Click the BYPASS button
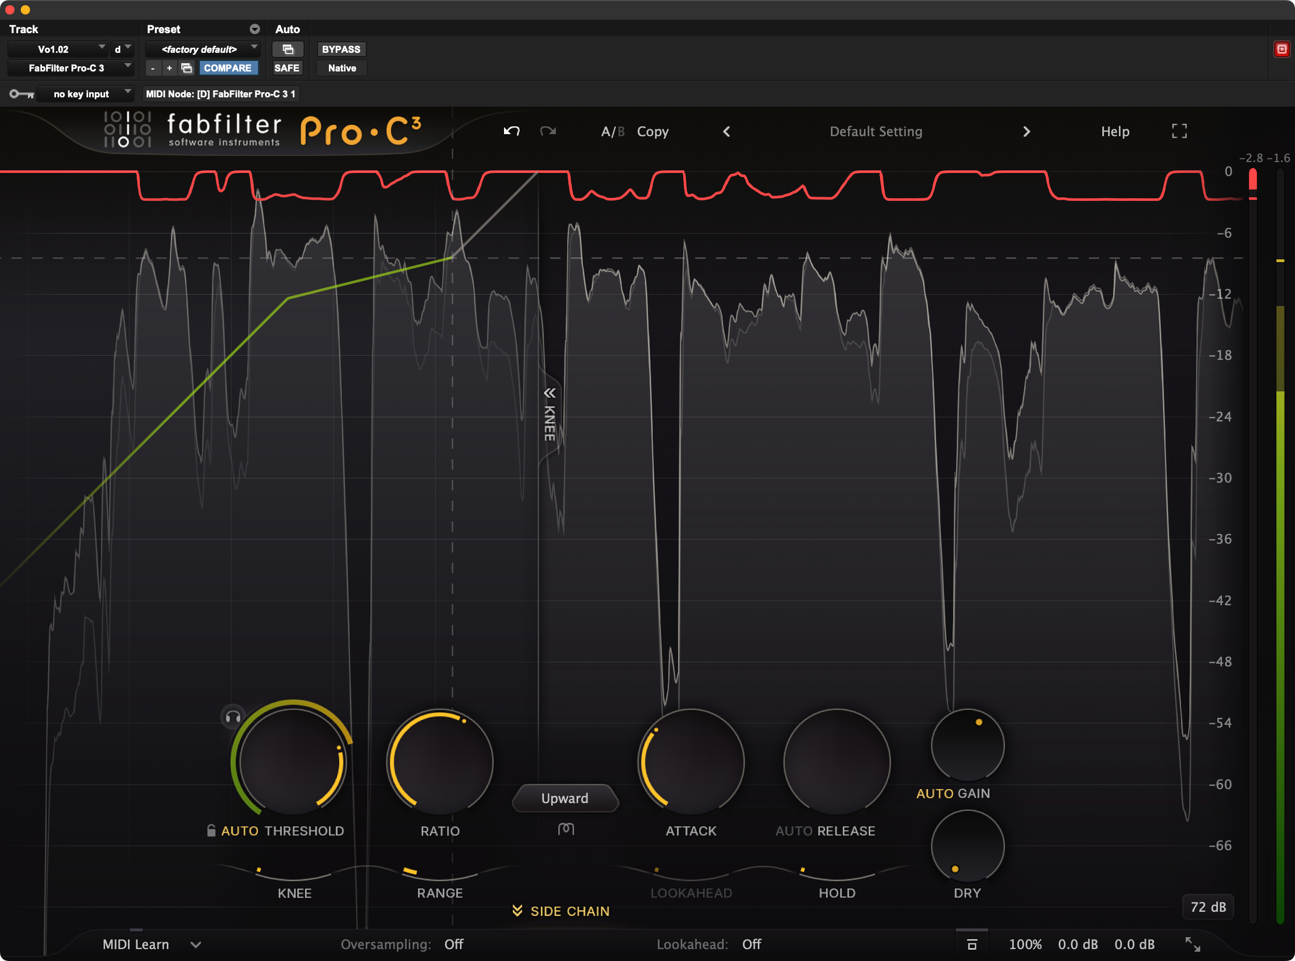Image resolution: width=1295 pixels, height=961 pixels. click(x=341, y=49)
